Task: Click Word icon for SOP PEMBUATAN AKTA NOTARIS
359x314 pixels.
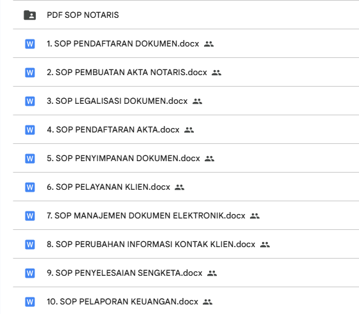Action: click(30, 73)
